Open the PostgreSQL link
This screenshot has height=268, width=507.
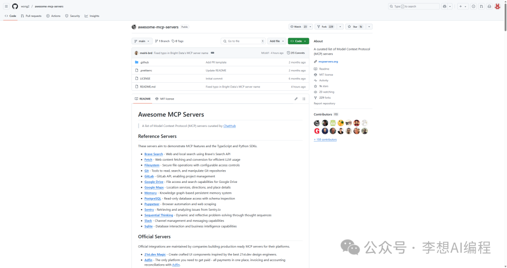[153, 199]
